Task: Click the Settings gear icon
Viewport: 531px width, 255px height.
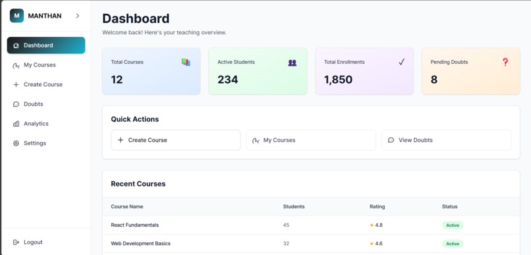Action: click(16, 143)
